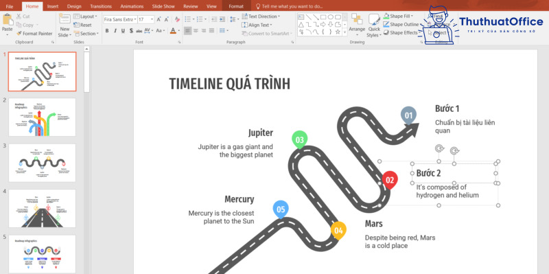Open Quick Styles gallery
Screen dimensions: 549x274
click(374, 25)
